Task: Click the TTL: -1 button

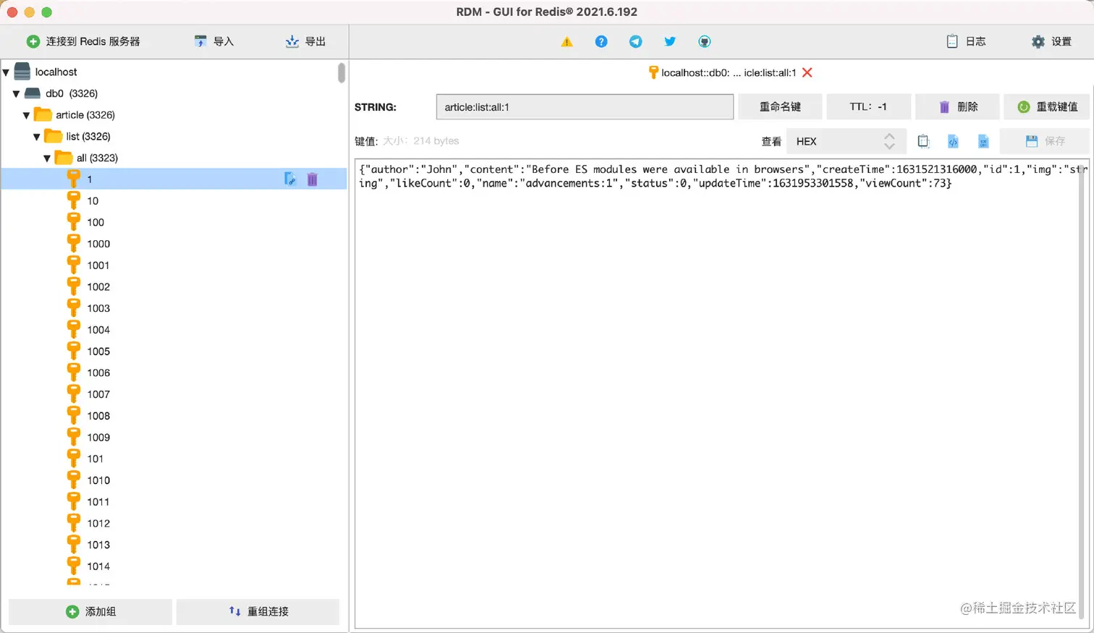Action: [868, 107]
